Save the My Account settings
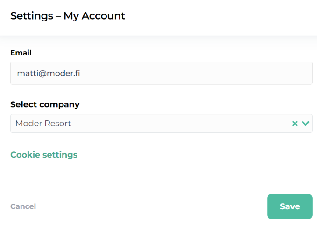This screenshot has height=234, width=317. point(289,206)
